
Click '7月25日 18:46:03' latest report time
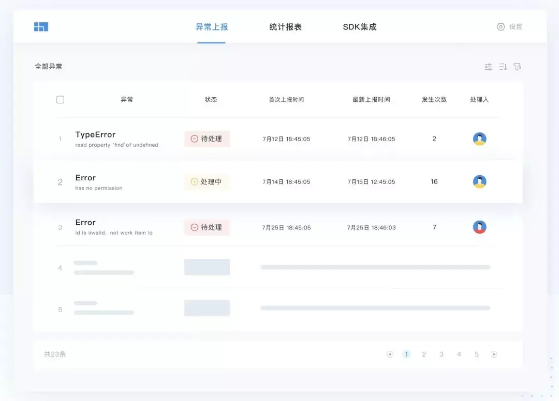[371, 228]
